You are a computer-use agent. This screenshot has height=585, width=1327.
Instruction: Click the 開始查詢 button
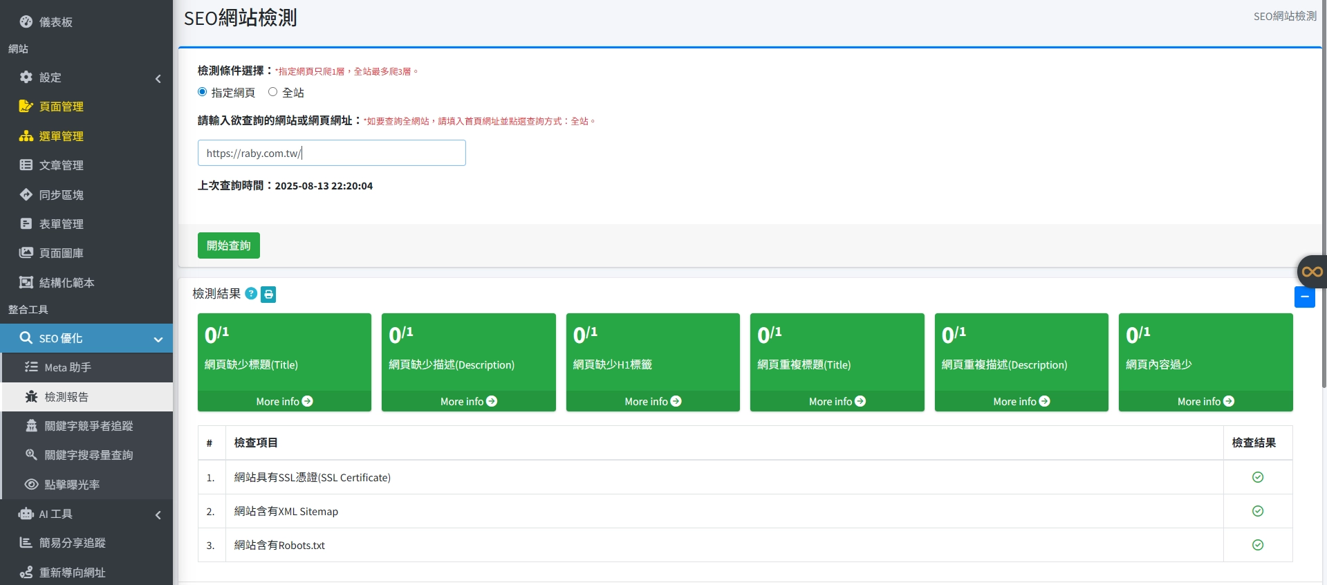pos(229,245)
